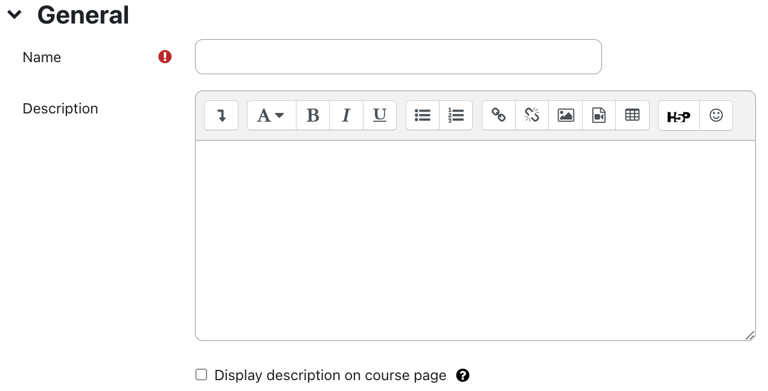Click the required field warning icon
The width and height of the screenshot is (768, 391).
pyautogui.click(x=165, y=56)
